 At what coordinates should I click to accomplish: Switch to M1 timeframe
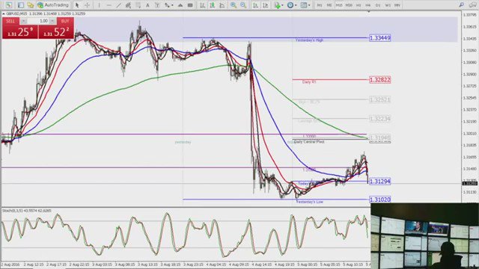click(320, 5)
